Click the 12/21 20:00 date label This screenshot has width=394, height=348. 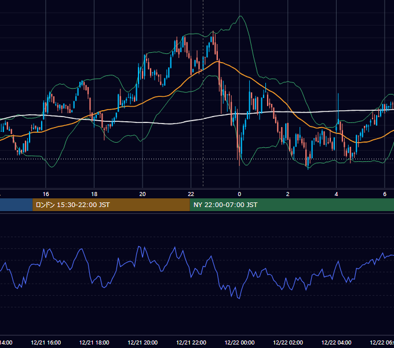click(x=143, y=342)
